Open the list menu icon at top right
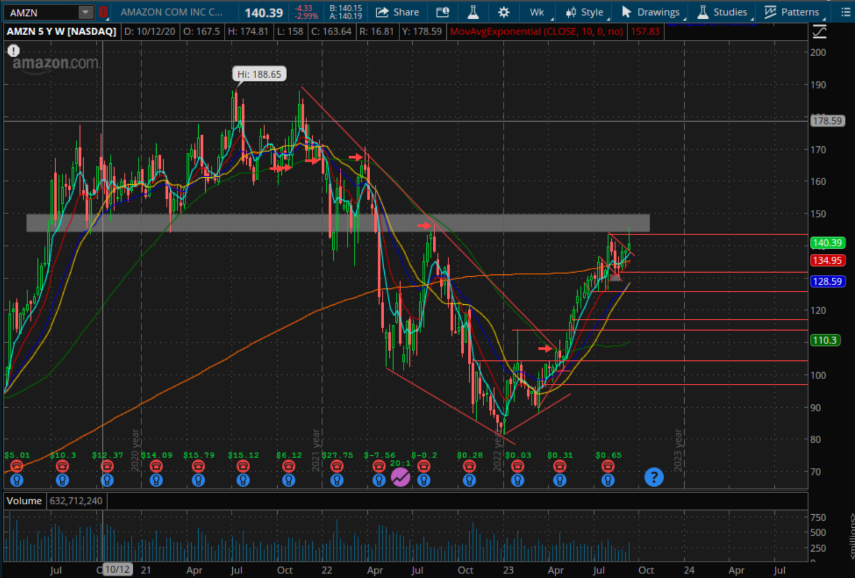855x578 pixels. [x=845, y=12]
